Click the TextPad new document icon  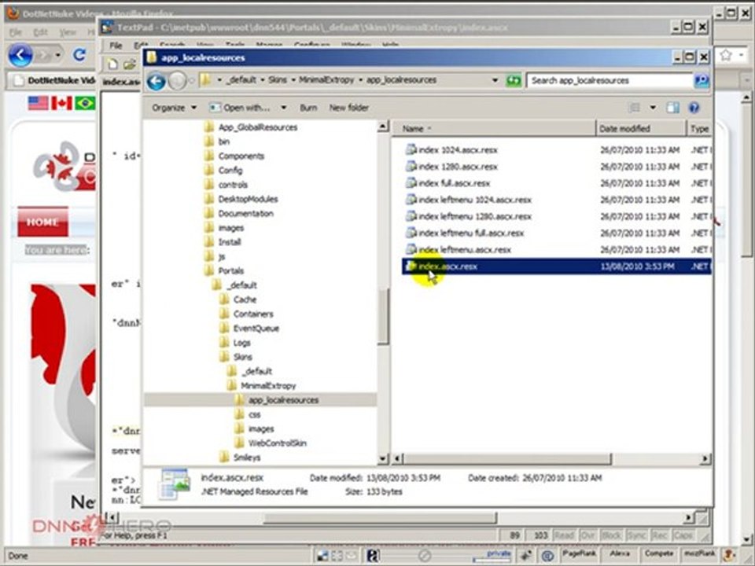(x=112, y=64)
